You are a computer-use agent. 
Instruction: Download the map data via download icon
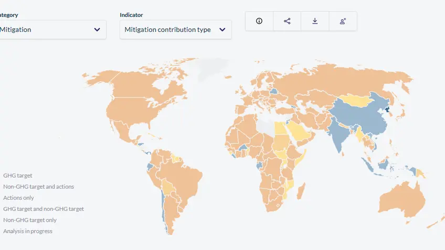315,21
